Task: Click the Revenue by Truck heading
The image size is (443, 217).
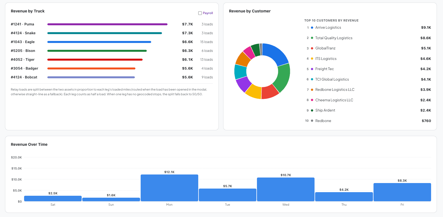Action: coord(28,11)
